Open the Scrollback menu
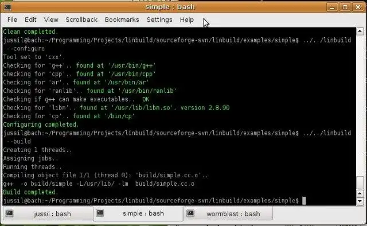The image size is (367, 226). [81, 20]
